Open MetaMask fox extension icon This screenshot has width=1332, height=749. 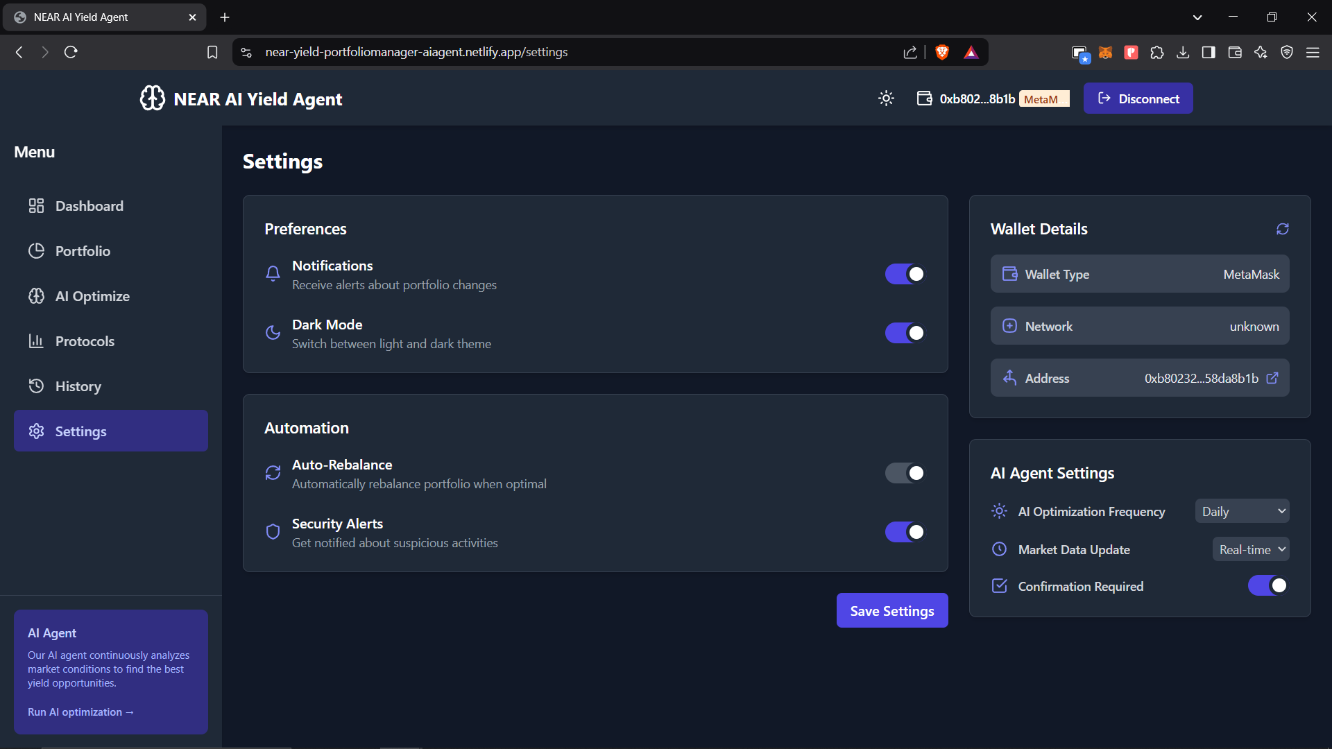coord(1105,52)
